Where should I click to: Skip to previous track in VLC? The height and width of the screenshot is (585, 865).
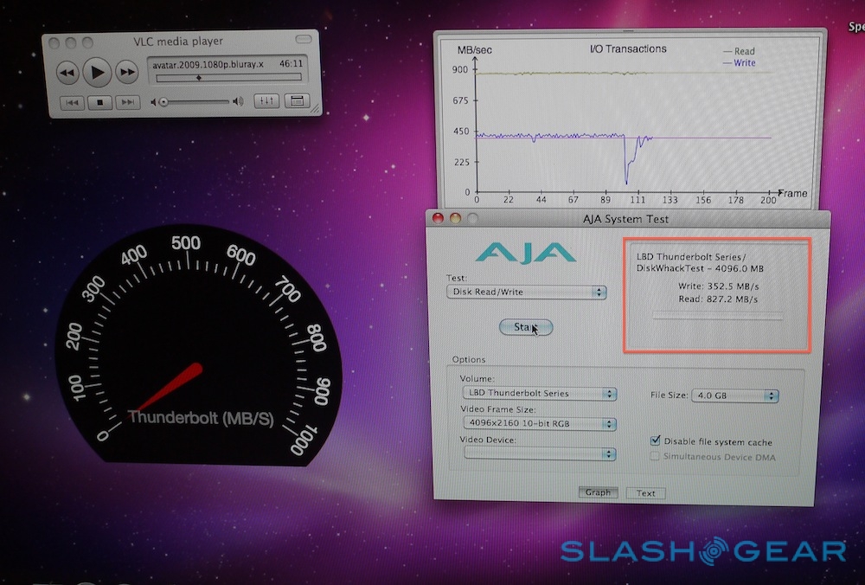click(x=72, y=102)
